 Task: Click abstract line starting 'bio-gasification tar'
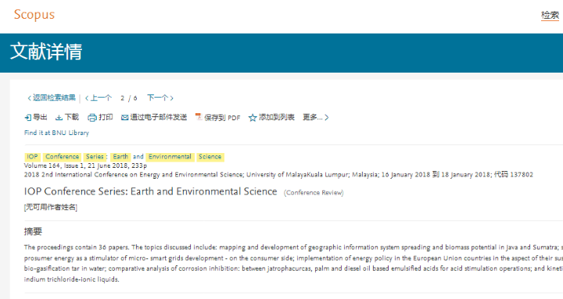point(293,269)
